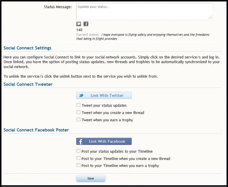Click the f logo on Link With Facebook
This screenshot has width=228, height=187.
[80, 141]
